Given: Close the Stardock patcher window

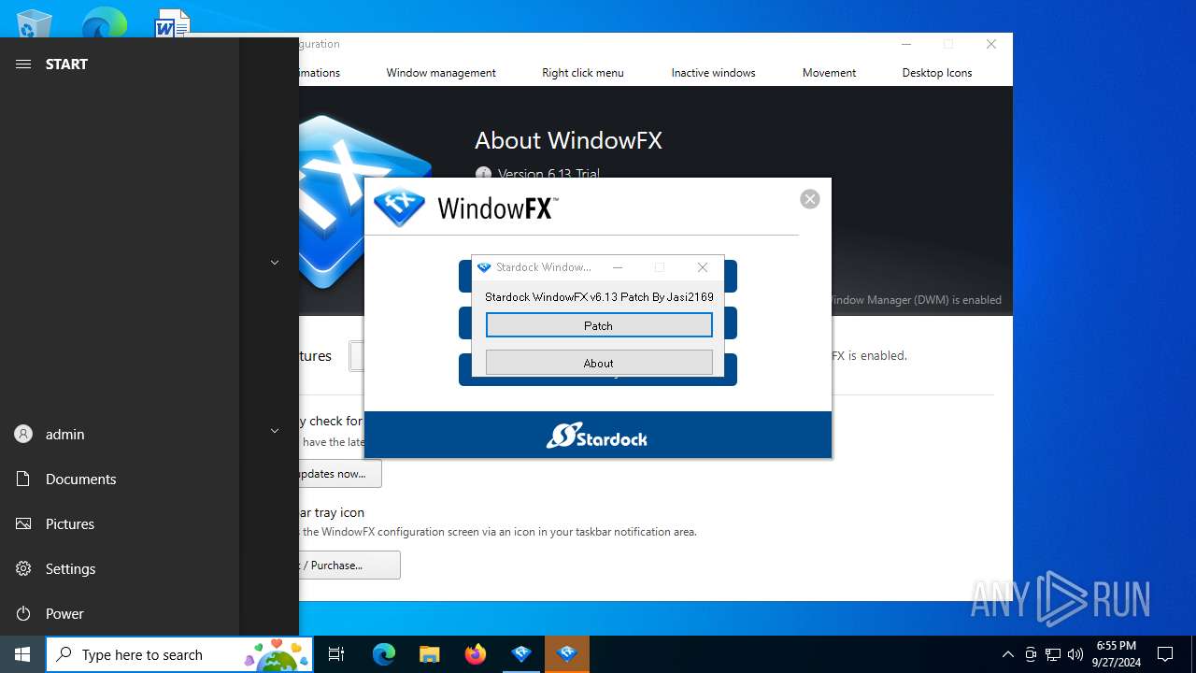Looking at the screenshot, I should pyautogui.click(x=703, y=267).
